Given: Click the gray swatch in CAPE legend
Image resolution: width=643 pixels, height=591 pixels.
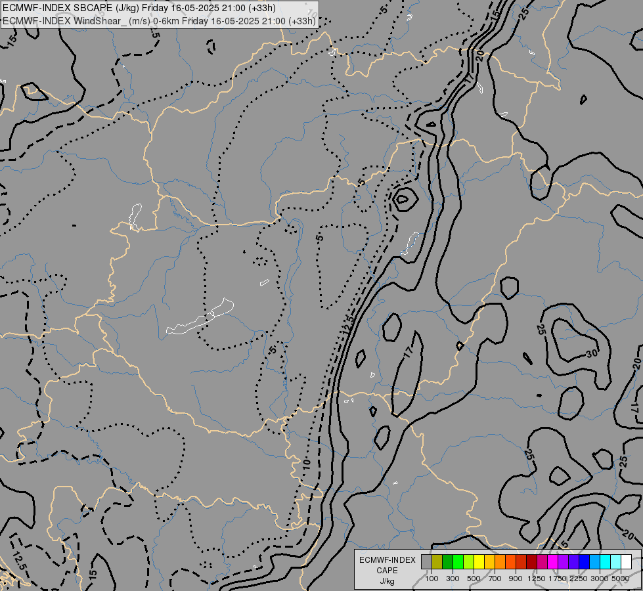Looking at the screenshot, I should [426, 561].
